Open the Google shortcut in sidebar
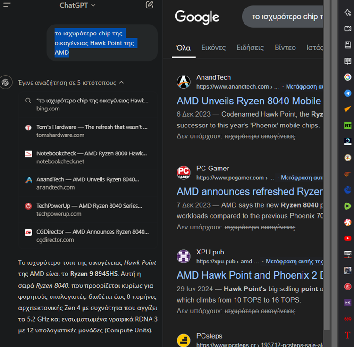The width and height of the screenshot is (354, 347). pos(347,77)
